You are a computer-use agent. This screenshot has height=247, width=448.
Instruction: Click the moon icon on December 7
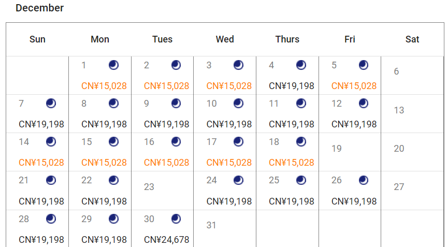[x=51, y=104]
